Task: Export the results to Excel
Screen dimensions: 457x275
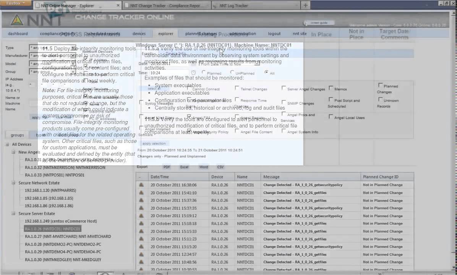Action: [184, 167]
